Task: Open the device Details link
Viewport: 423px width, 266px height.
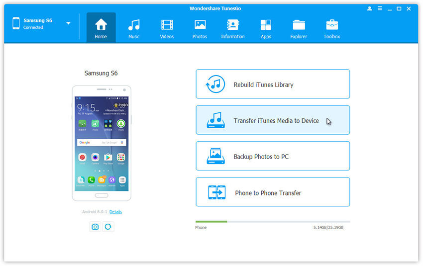Action: [x=115, y=212]
